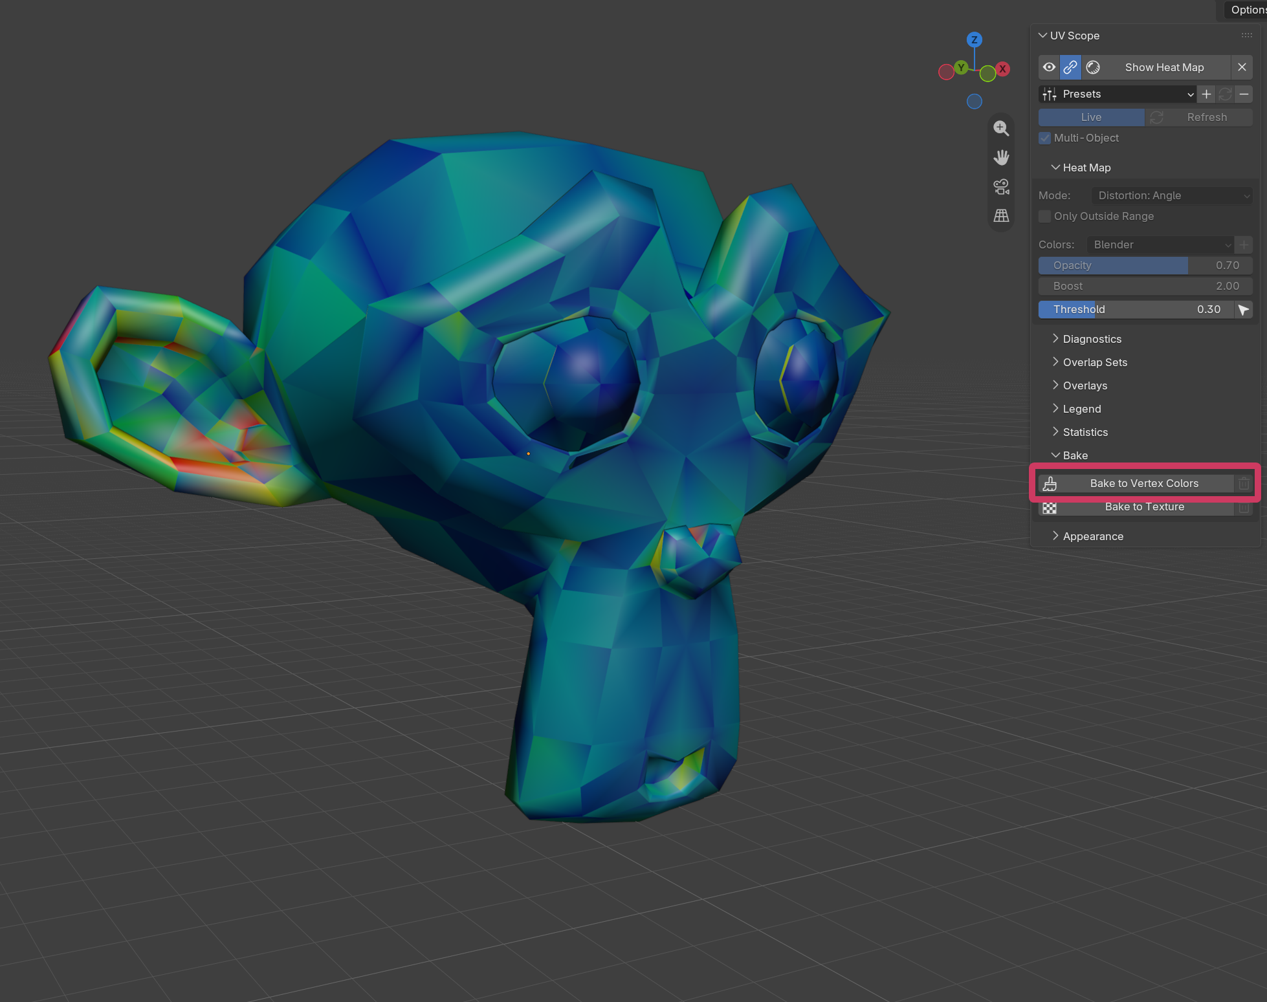The width and height of the screenshot is (1267, 1002).
Task: Expand the Overlays section
Action: tap(1079, 386)
